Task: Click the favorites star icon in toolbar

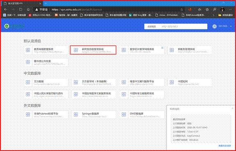Action: (199, 9)
